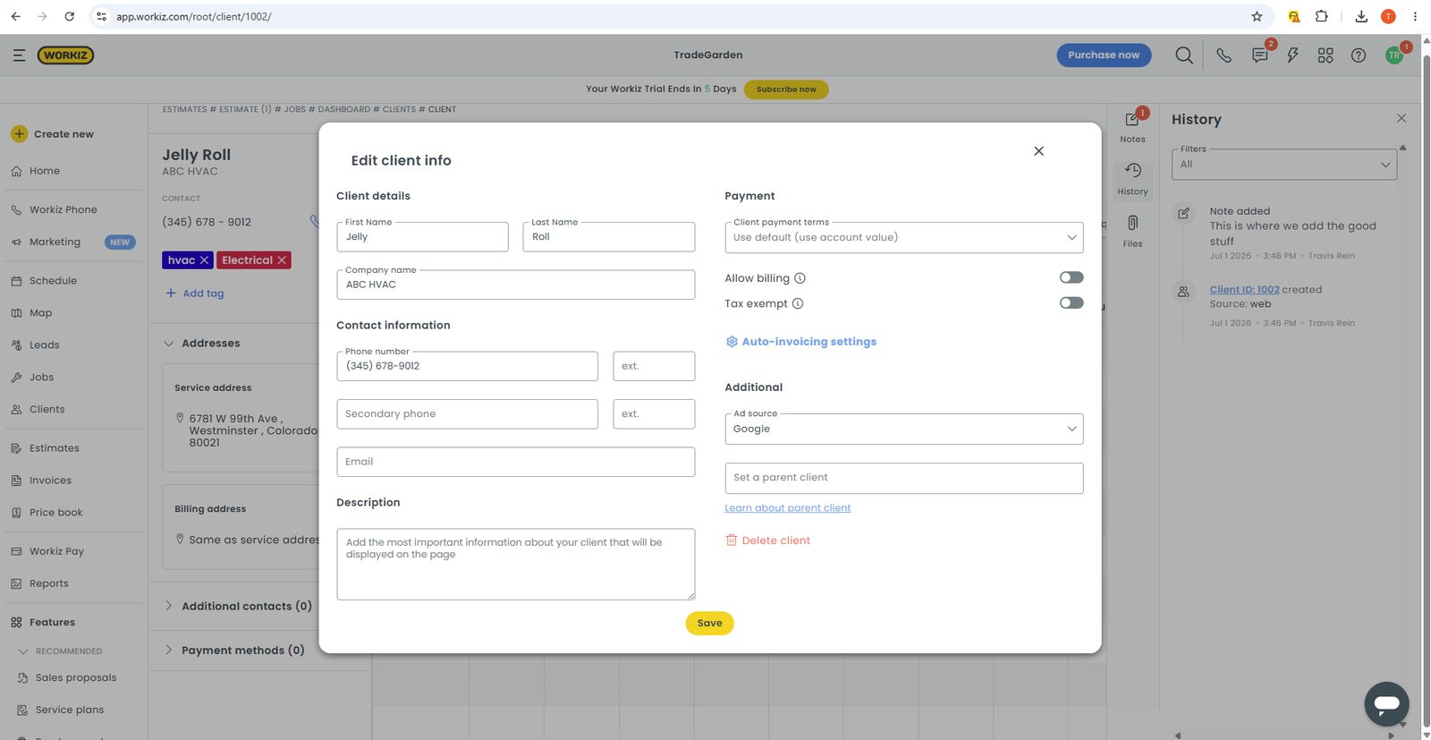
Task: Click the lightning bolt quick actions icon
Action: click(x=1292, y=55)
